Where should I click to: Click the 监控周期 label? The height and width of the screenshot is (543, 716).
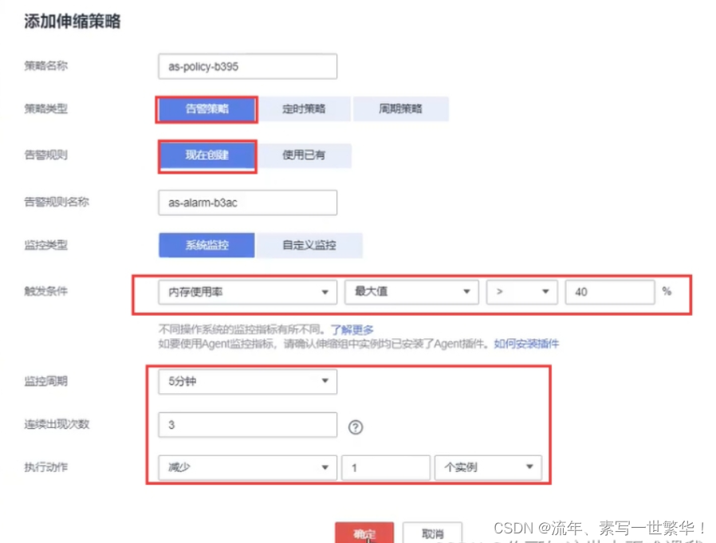coord(45,381)
